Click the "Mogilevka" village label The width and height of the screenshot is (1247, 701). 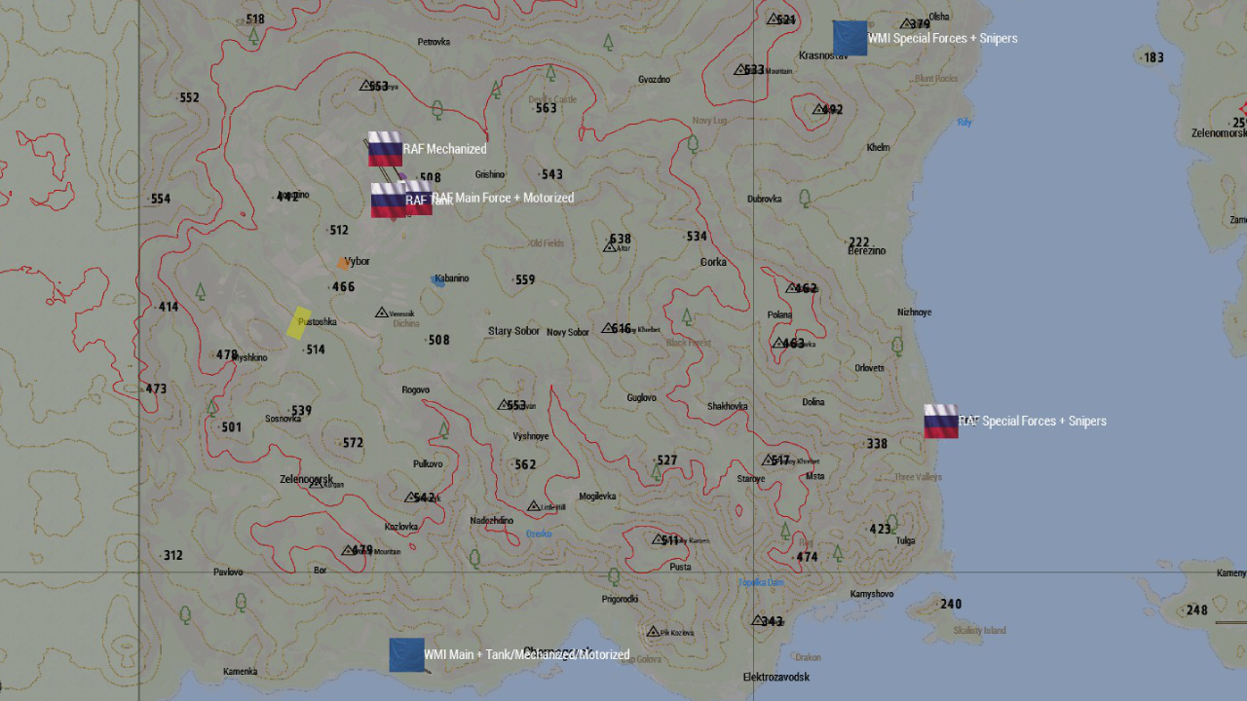597,496
